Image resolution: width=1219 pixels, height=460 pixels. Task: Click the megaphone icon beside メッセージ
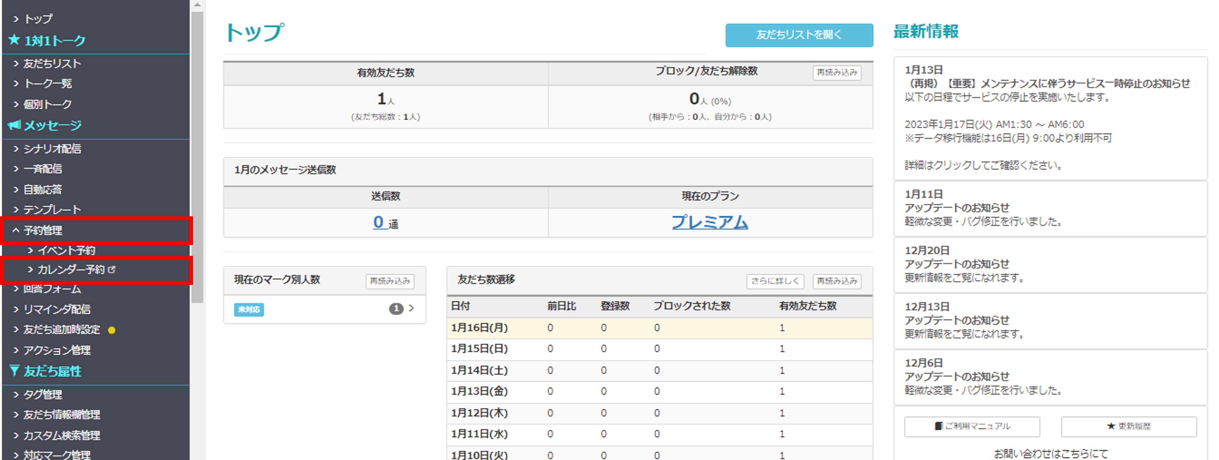(14, 125)
